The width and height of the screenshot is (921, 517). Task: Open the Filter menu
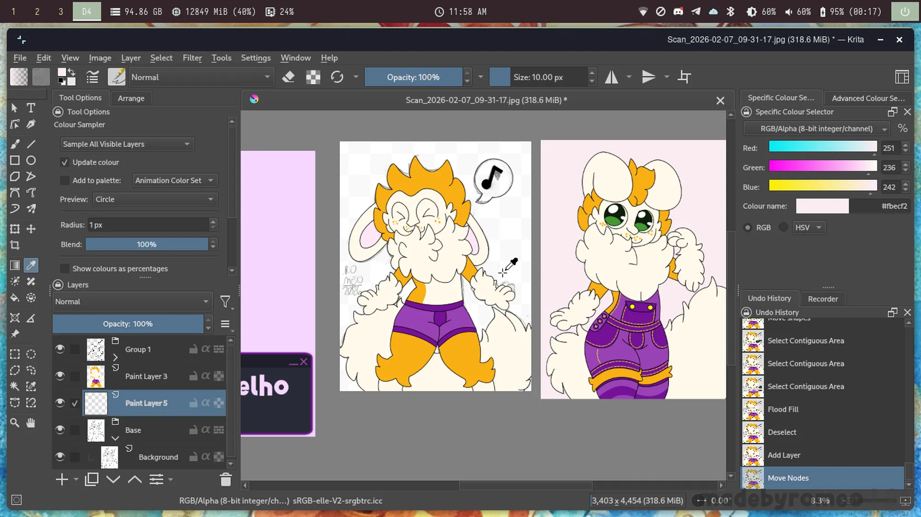click(192, 58)
